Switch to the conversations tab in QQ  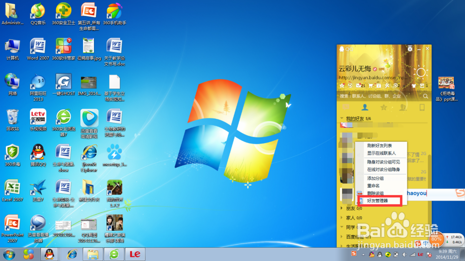[x=346, y=107]
